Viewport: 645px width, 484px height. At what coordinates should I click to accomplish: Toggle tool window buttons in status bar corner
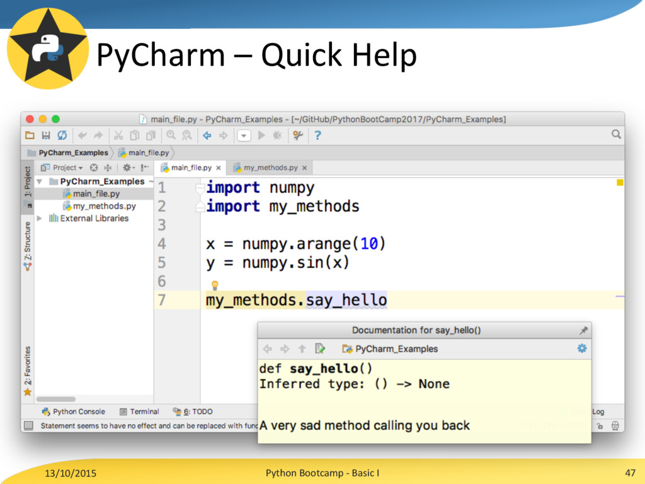[x=28, y=425]
